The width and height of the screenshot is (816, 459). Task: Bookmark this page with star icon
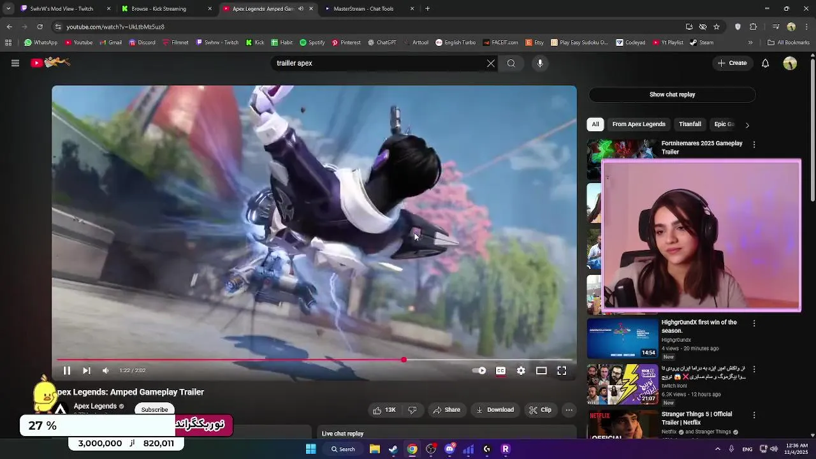click(x=717, y=27)
